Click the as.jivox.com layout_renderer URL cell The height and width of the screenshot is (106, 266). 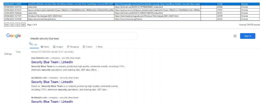(158, 10)
